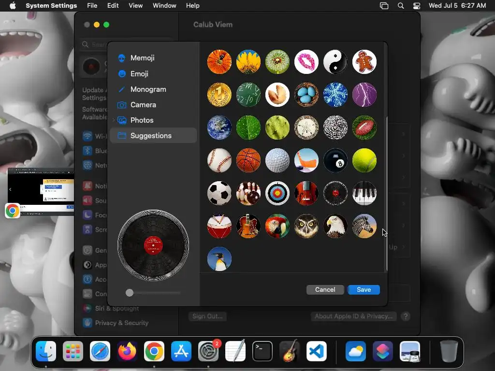
Task: Select the American football picture
Action: coord(364,128)
